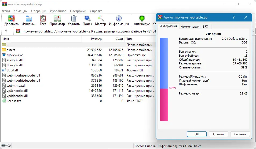This screenshot has height=149, width=256.
Task: Run the Антивирус scan tool
Action: [x=142, y=19]
